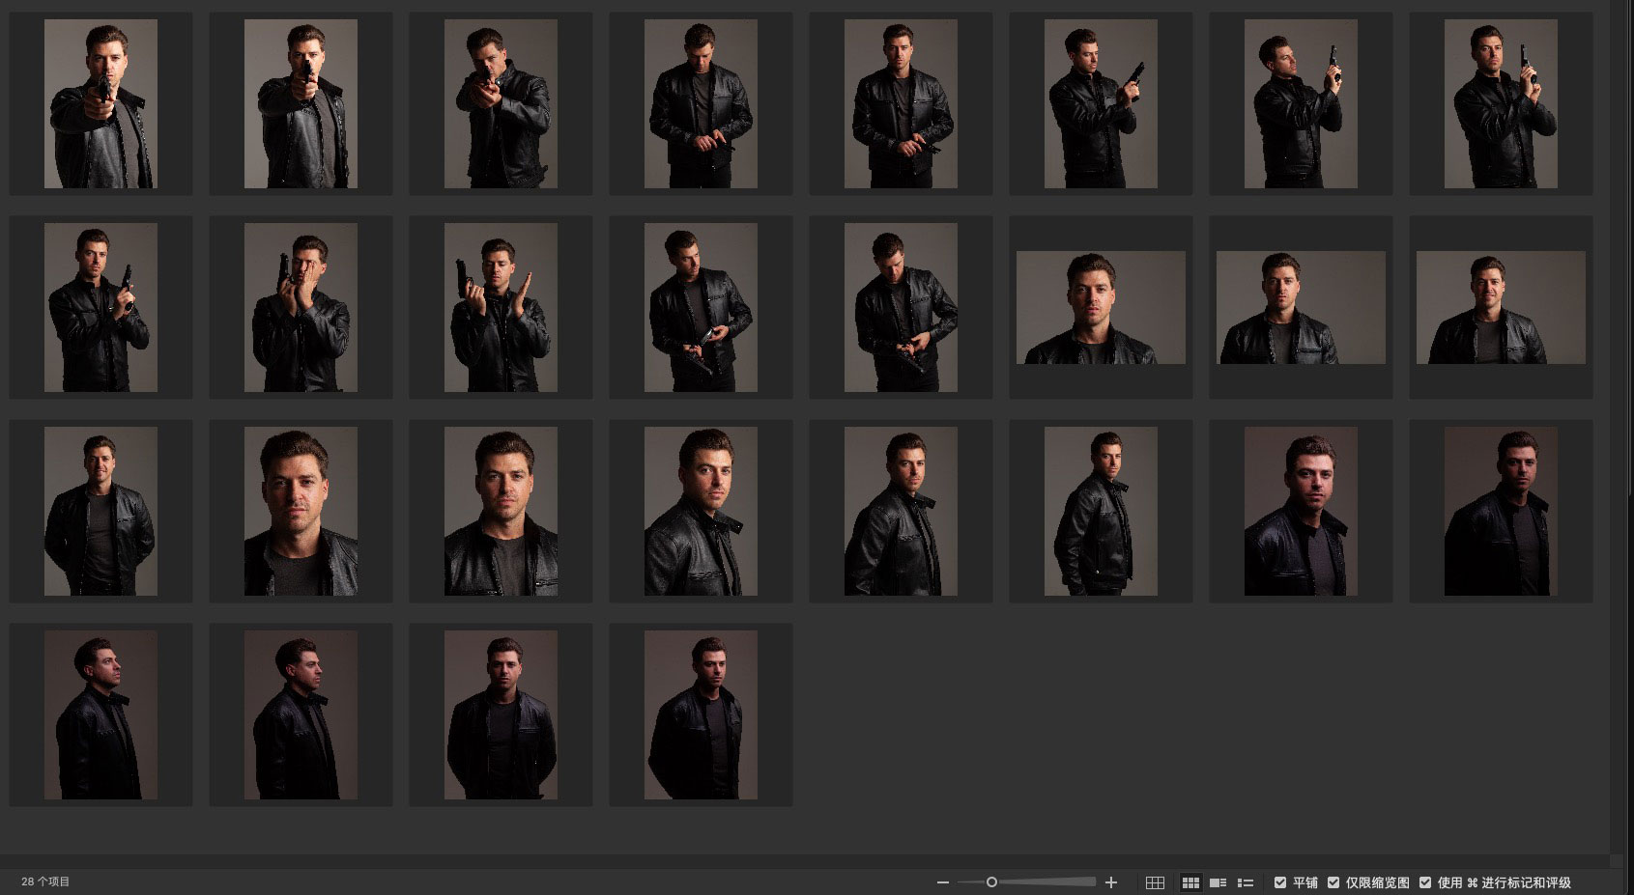Disable 使用 ⌘ 进行标记和评级 checkbox
The width and height of the screenshot is (1634, 895).
1425,882
